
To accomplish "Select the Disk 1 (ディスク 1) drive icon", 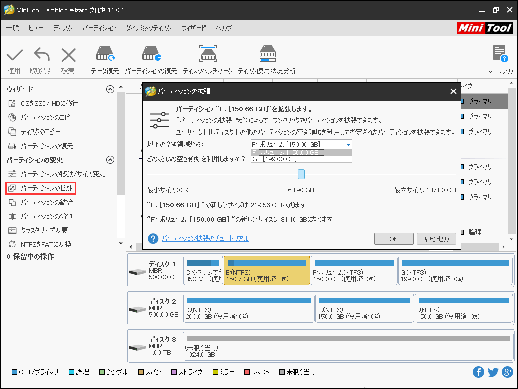I will coord(138,272).
